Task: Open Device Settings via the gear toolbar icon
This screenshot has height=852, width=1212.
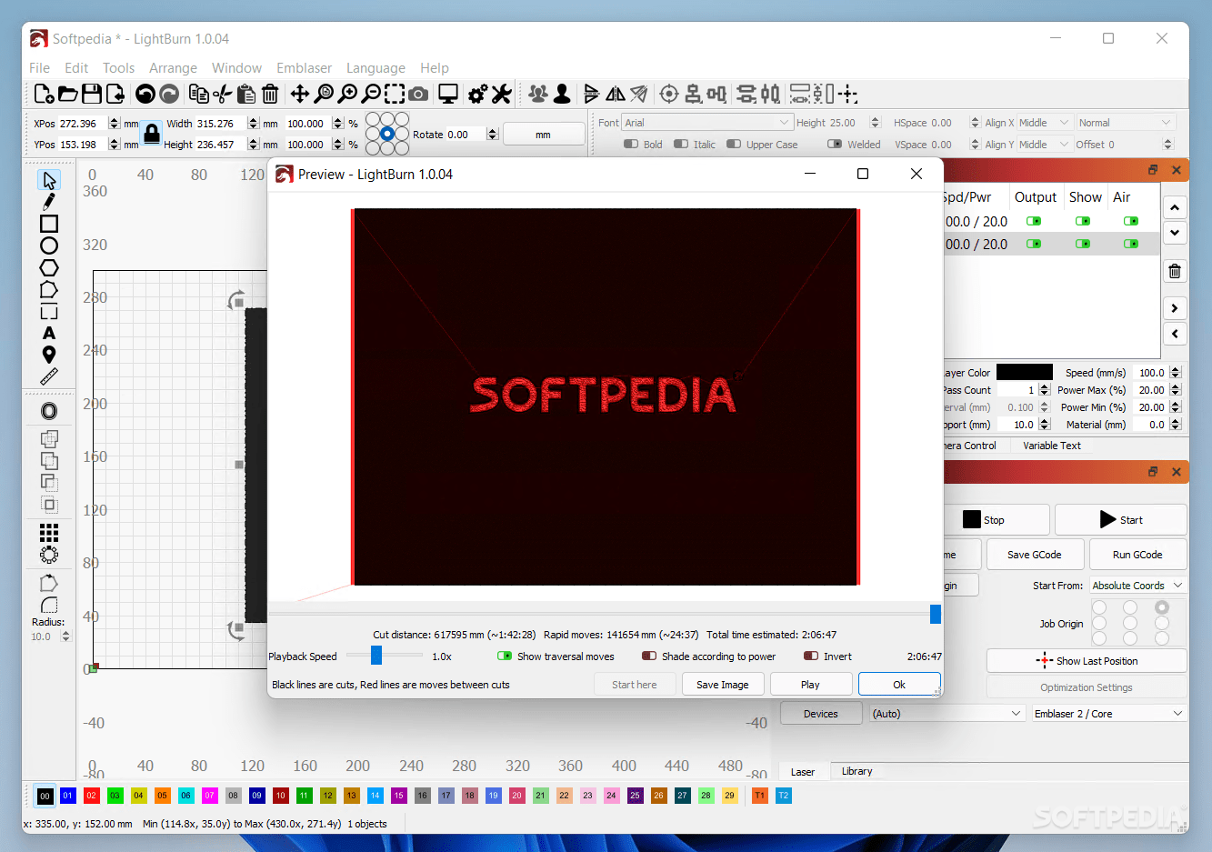Action: pyautogui.click(x=479, y=94)
